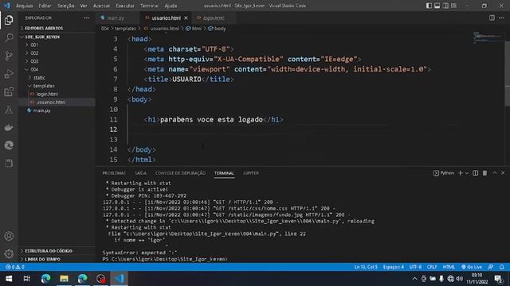Open the JUPYTER panel tab
The image size is (510, 286).
click(251, 173)
